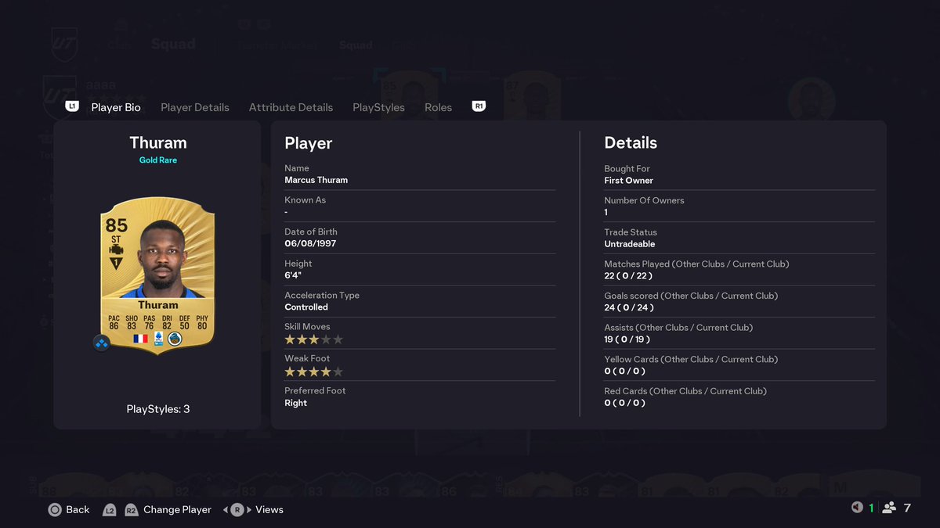940x528 pixels.
Task: Click the Skill Moves star rating
Action: (x=313, y=339)
